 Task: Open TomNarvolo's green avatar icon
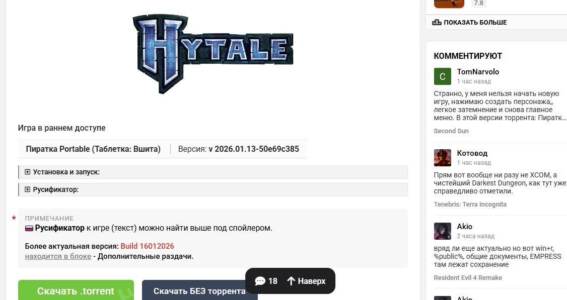click(x=442, y=76)
